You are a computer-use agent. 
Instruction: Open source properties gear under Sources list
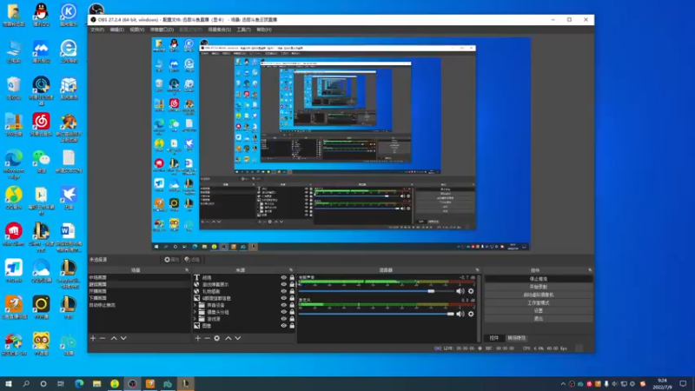(x=216, y=338)
